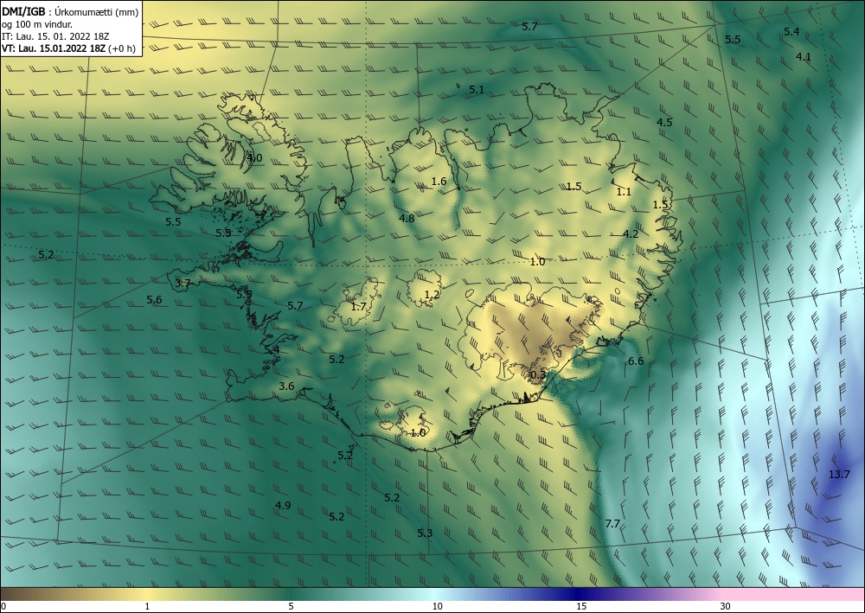This screenshot has height=613, width=865.
Task: Click the 1.0 value in the central highlands
Action: [x=537, y=261]
